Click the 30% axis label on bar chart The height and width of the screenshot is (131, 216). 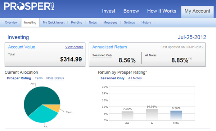[x=105, y=87]
